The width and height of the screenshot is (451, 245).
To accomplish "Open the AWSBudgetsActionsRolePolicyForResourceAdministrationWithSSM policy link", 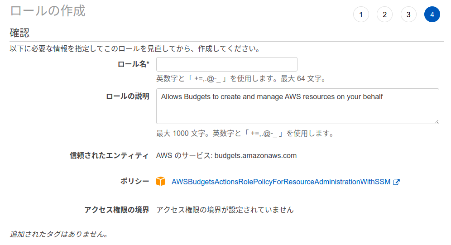I will tap(281, 182).
